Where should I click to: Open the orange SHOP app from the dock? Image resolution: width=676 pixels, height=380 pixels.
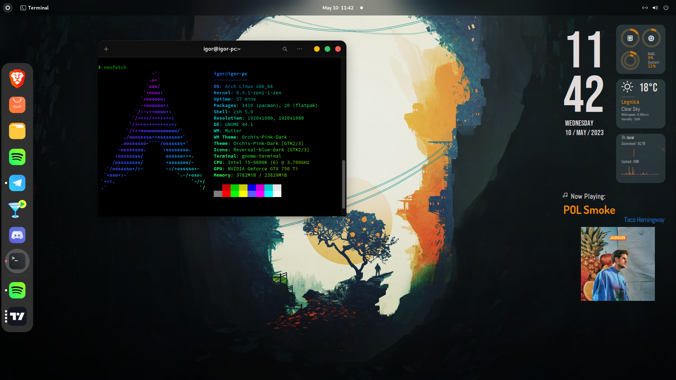point(17,104)
